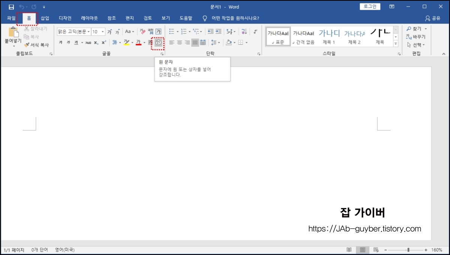Click the Clear Formatting eraser icon

(142, 32)
